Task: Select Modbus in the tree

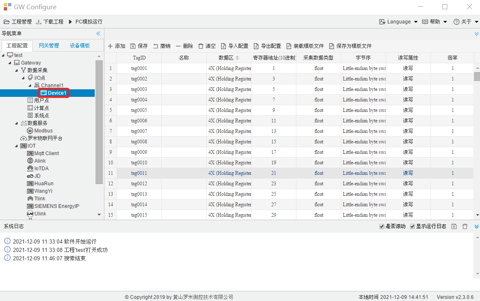Action: (x=40, y=131)
